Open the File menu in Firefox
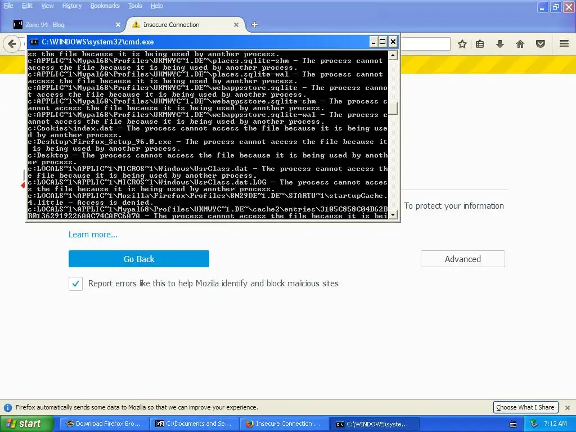 (x=8, y=6)
